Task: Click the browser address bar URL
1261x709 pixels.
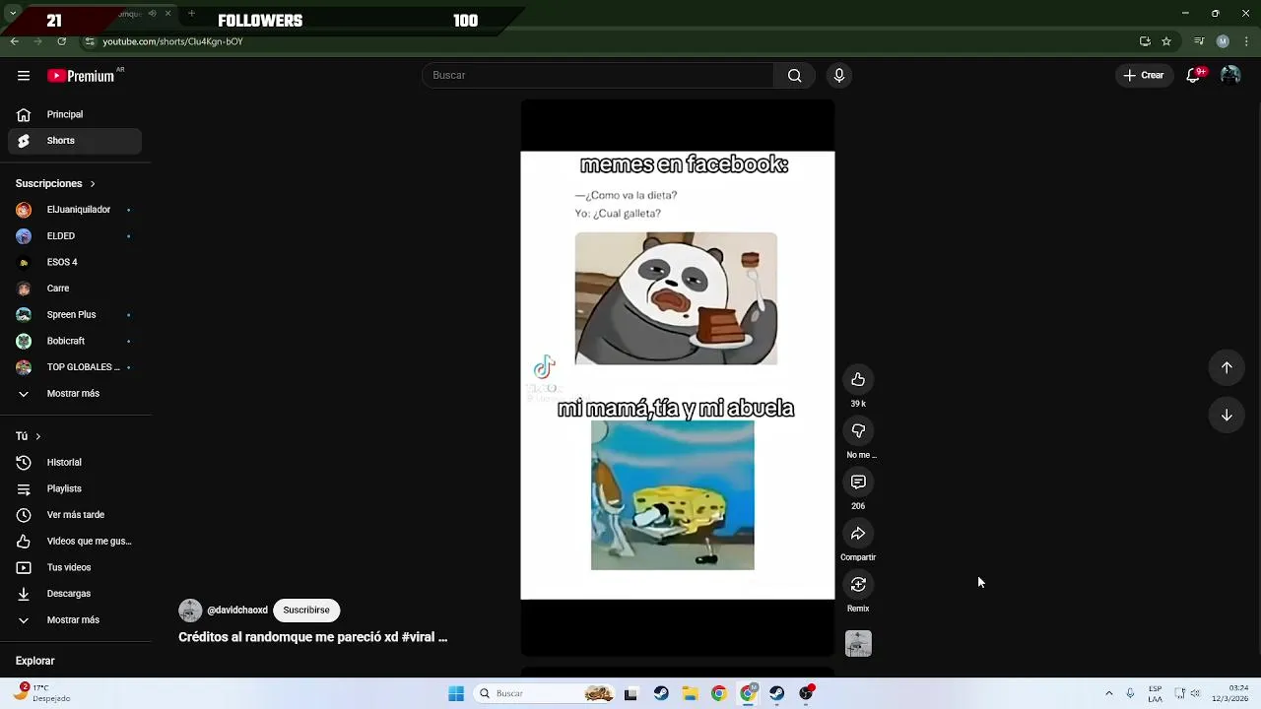Action: [x=172, y=41]
